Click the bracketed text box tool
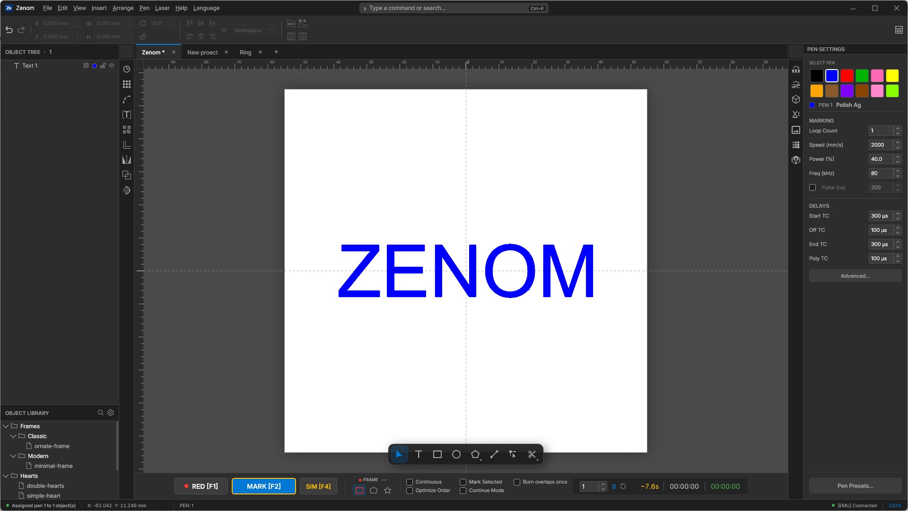Image resolution: width=908 pixels, height=511 pixels. coord(127,115)
